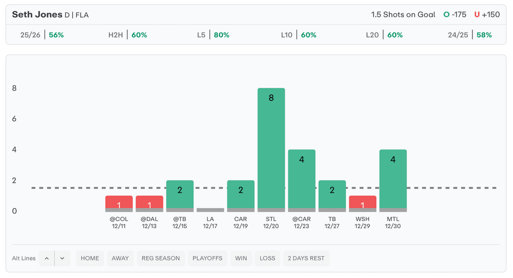
Task: Toggle the AWAY filter
Action: click(120, 258)
